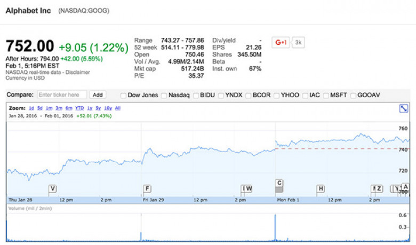Check the IAC compare box
Viewport: 416px width, 245px height.
(305, 96)
